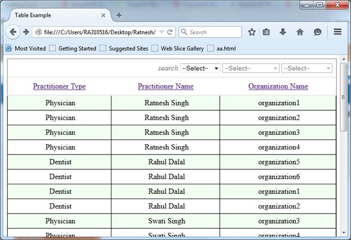
Task: Sort by Practitioner Name header link
Action: pos(165,86)
